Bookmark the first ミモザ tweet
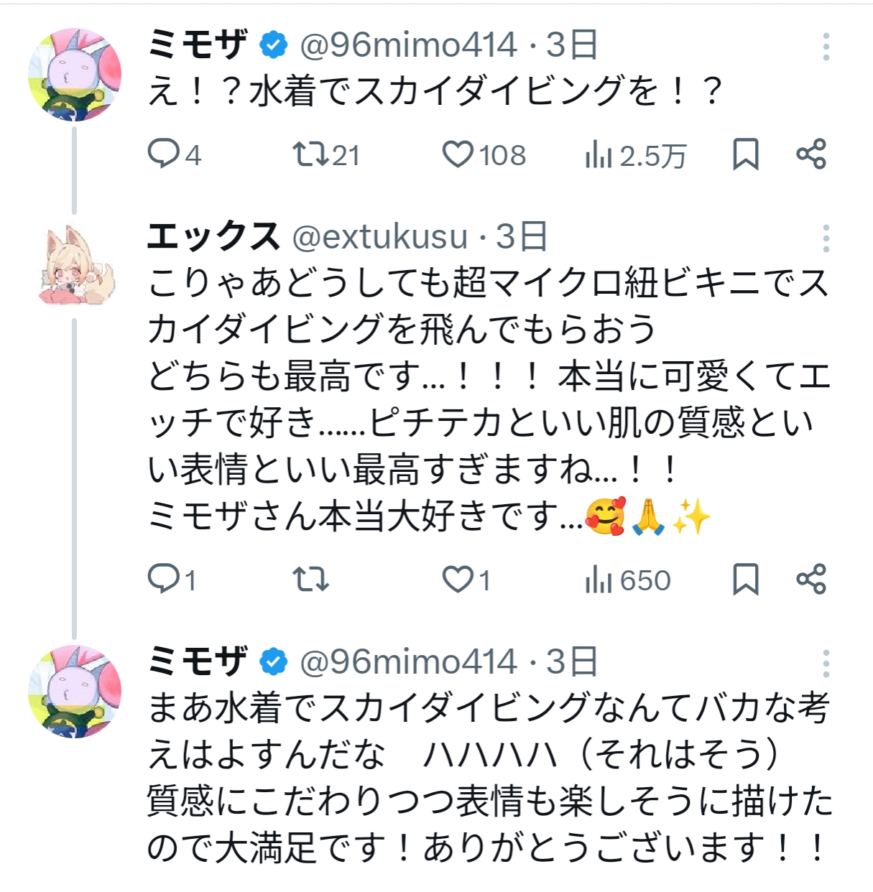The image size is (873, 892). (745, 154)
